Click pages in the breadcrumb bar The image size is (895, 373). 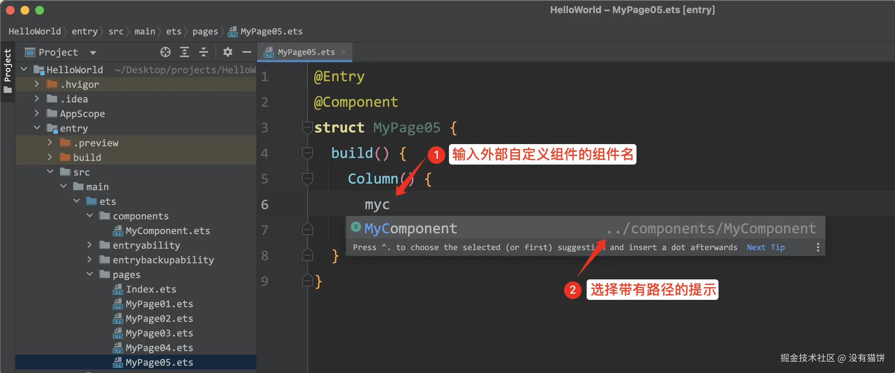point(205,31)
